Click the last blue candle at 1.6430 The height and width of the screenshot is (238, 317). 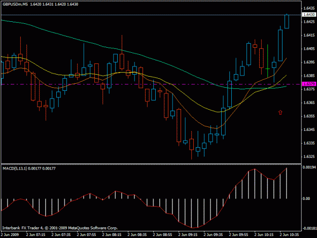[x=287, y=21]
